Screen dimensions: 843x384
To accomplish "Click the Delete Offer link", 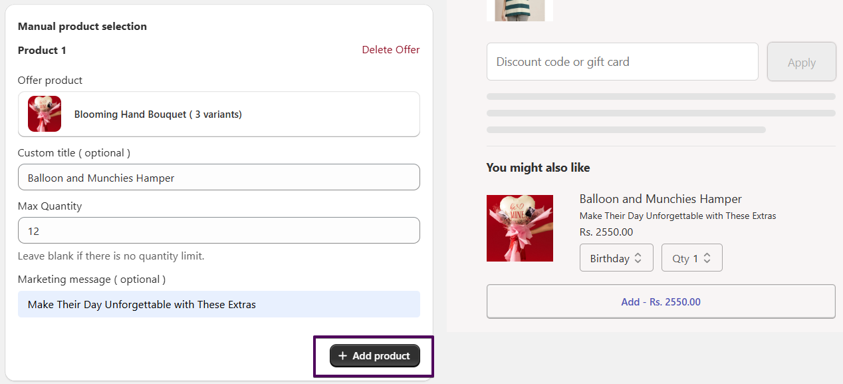I will [390, 50].
